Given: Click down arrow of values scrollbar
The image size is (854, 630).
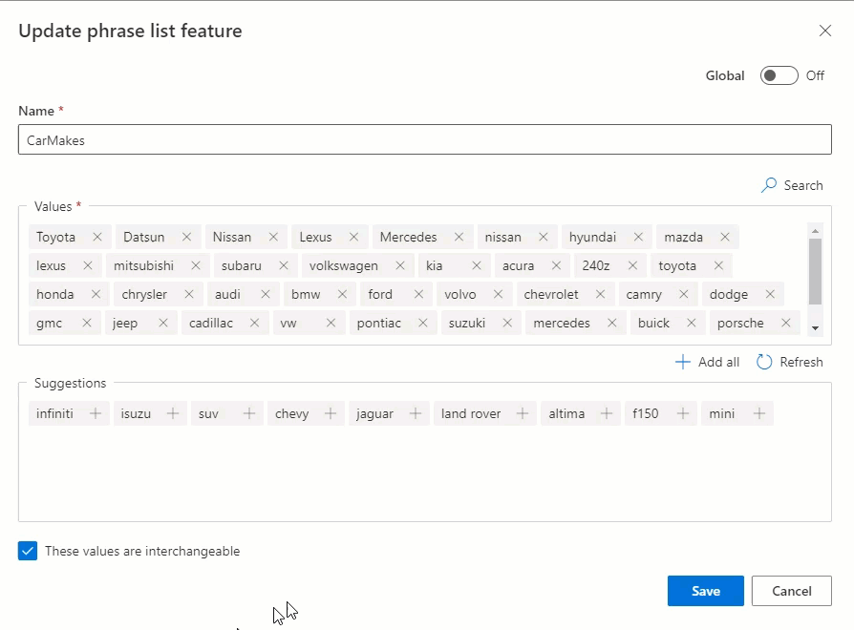Looking at the screenshot, I should pos(816,328).
